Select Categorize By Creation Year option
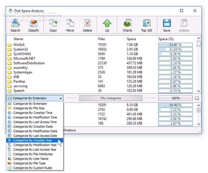The height and width of the screenshot is (173, 208). [x=32, y=140]
